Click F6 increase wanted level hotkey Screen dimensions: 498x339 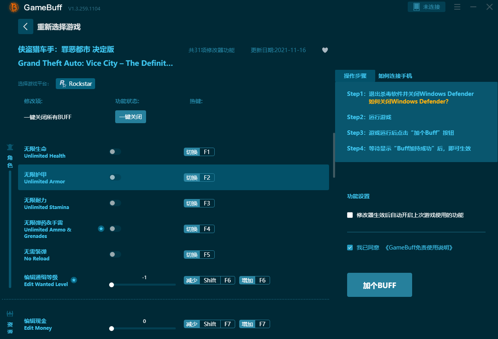255,280
